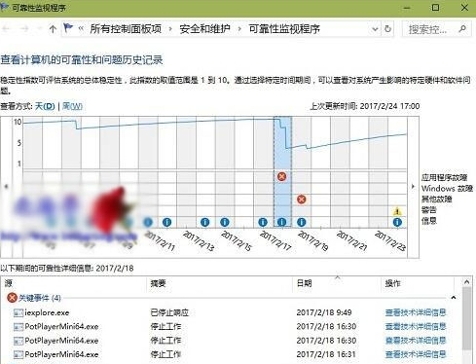This screenshot has height=364, width=476.
Task: Click the information icon on 2017/2/12
Action: (x=166, y=222)
